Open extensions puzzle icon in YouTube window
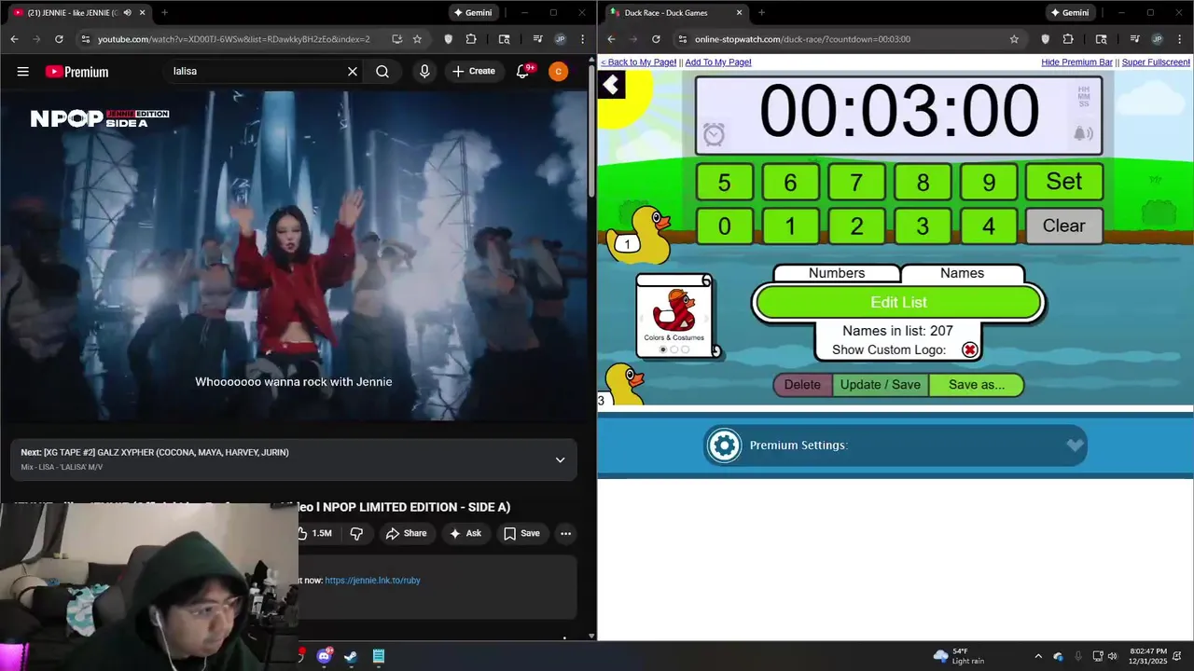The width and height of the screenshot is (1194, 671). point(471,39)
